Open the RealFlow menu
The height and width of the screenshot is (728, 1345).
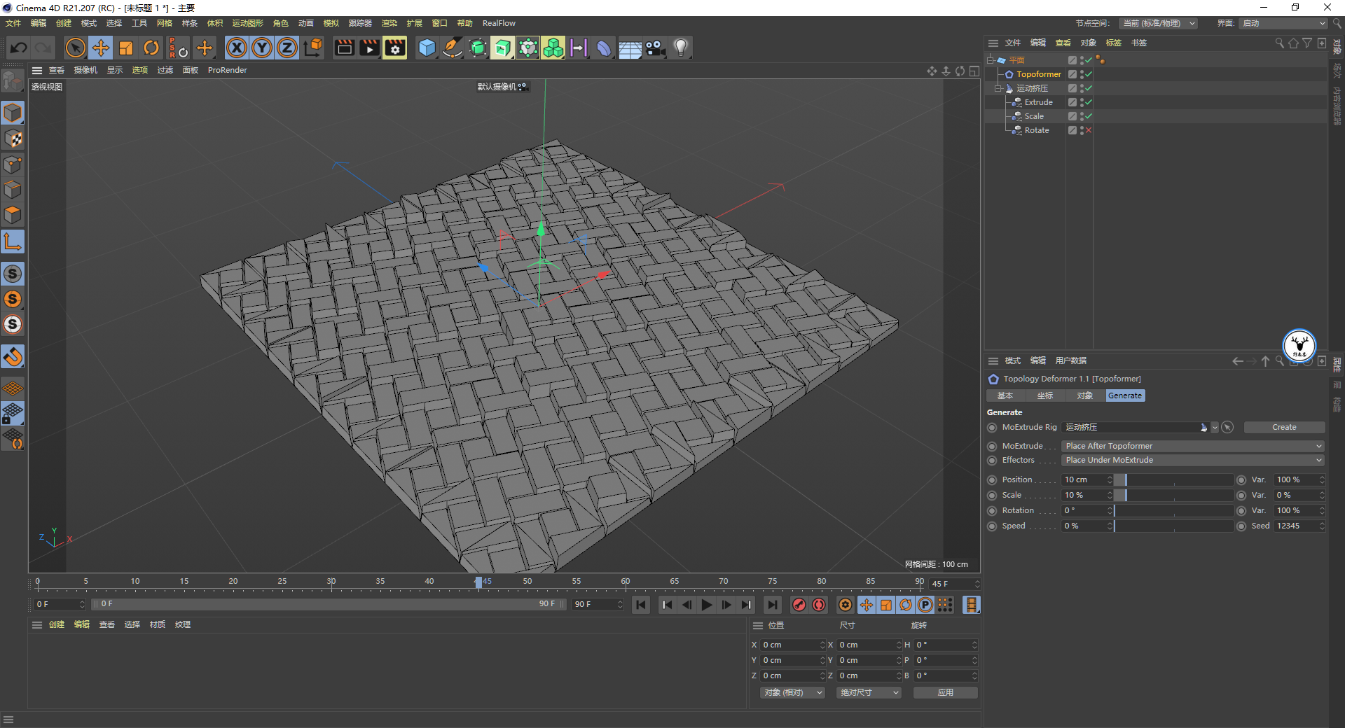(499, 23)
